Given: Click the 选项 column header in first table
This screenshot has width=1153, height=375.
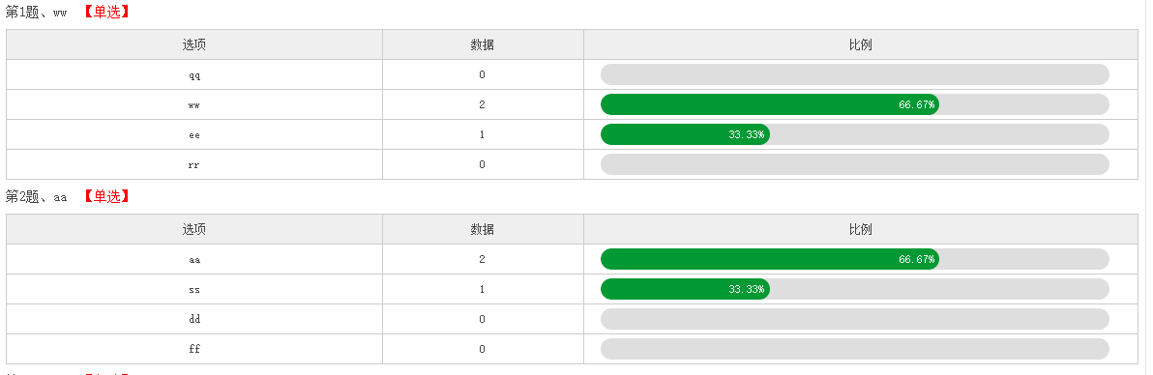Looking at the screenshot, I should 194,44.
